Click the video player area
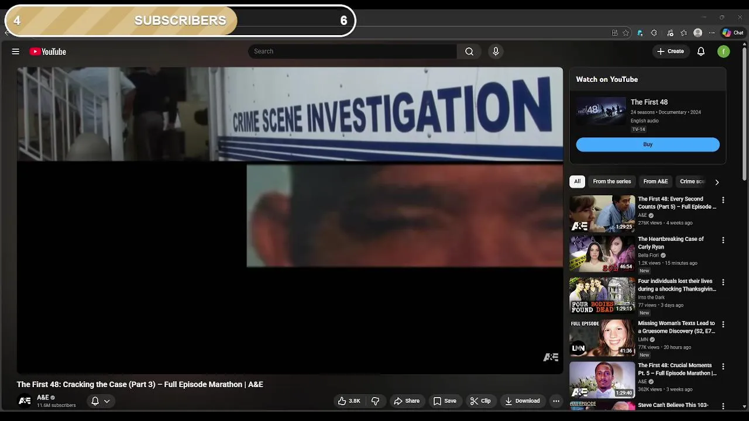Viewport: 749px width, 421px height. [x=290, y=220]
